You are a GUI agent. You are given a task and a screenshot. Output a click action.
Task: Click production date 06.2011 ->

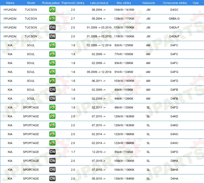(x=99, y=81)
